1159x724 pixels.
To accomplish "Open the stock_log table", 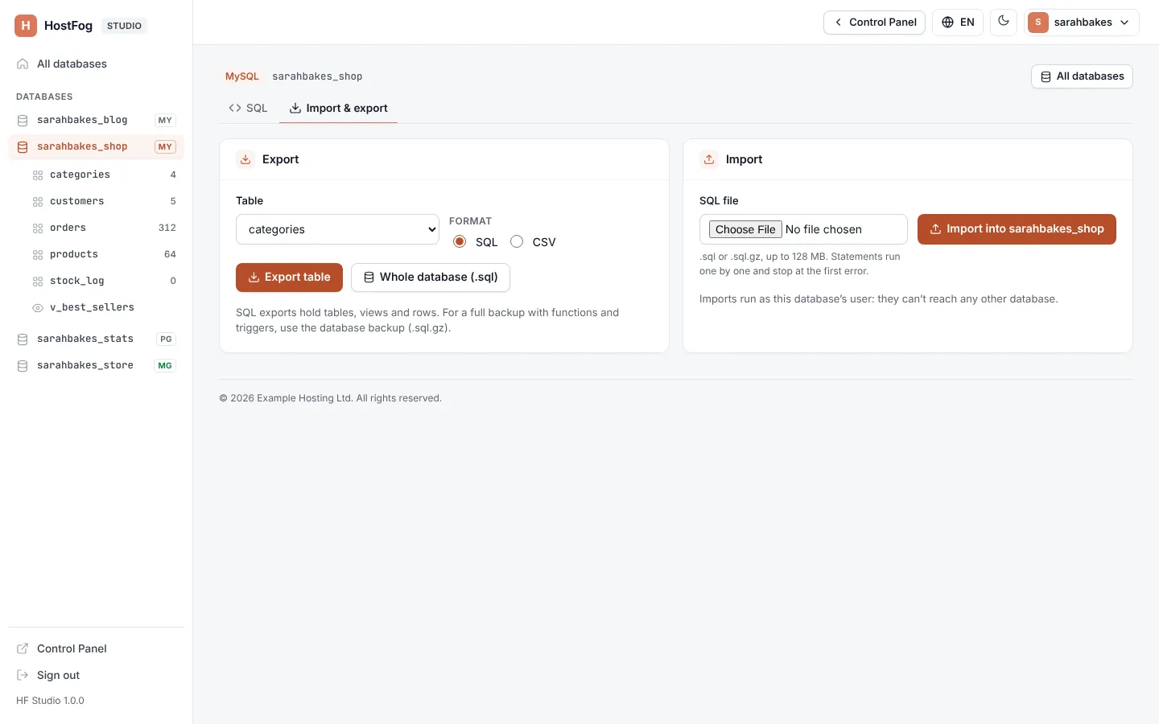I will pos(104,281).
